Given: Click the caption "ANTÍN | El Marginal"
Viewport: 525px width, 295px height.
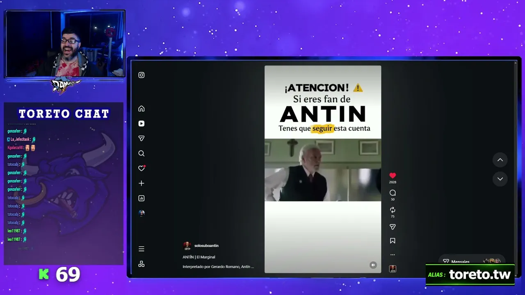Looking at the screenshot, I should (199, 257).
